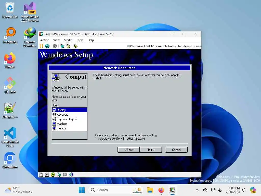Open the View menu
Screen dimensions: 261x196
pyautogui.click(x=56, y=40)
